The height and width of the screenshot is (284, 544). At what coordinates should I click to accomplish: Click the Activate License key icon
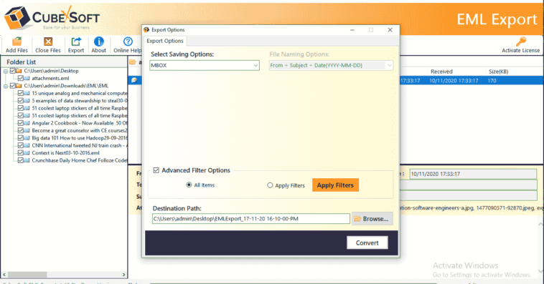pos(521,41)
